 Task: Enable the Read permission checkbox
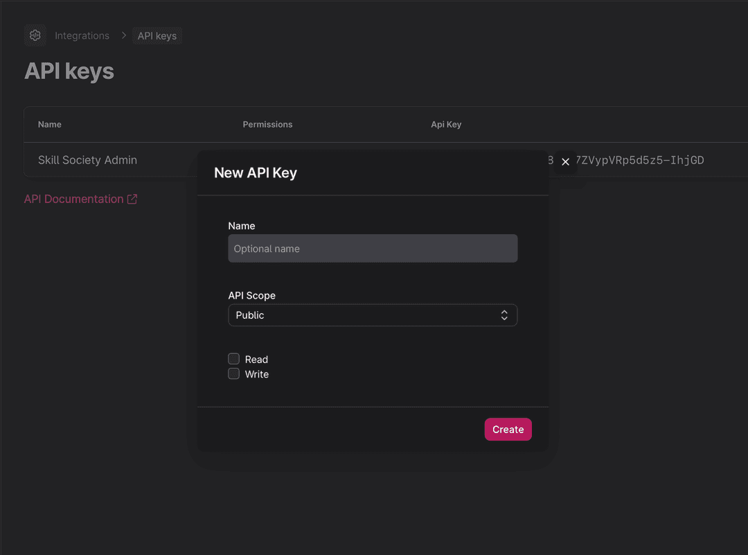click(234, 359)
